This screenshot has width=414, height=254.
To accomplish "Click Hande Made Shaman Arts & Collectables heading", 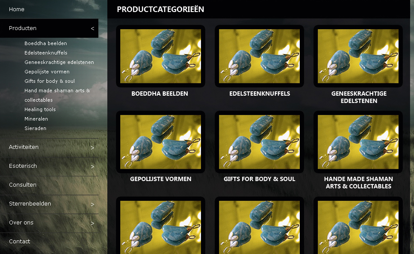I will [x=359, y=182].
